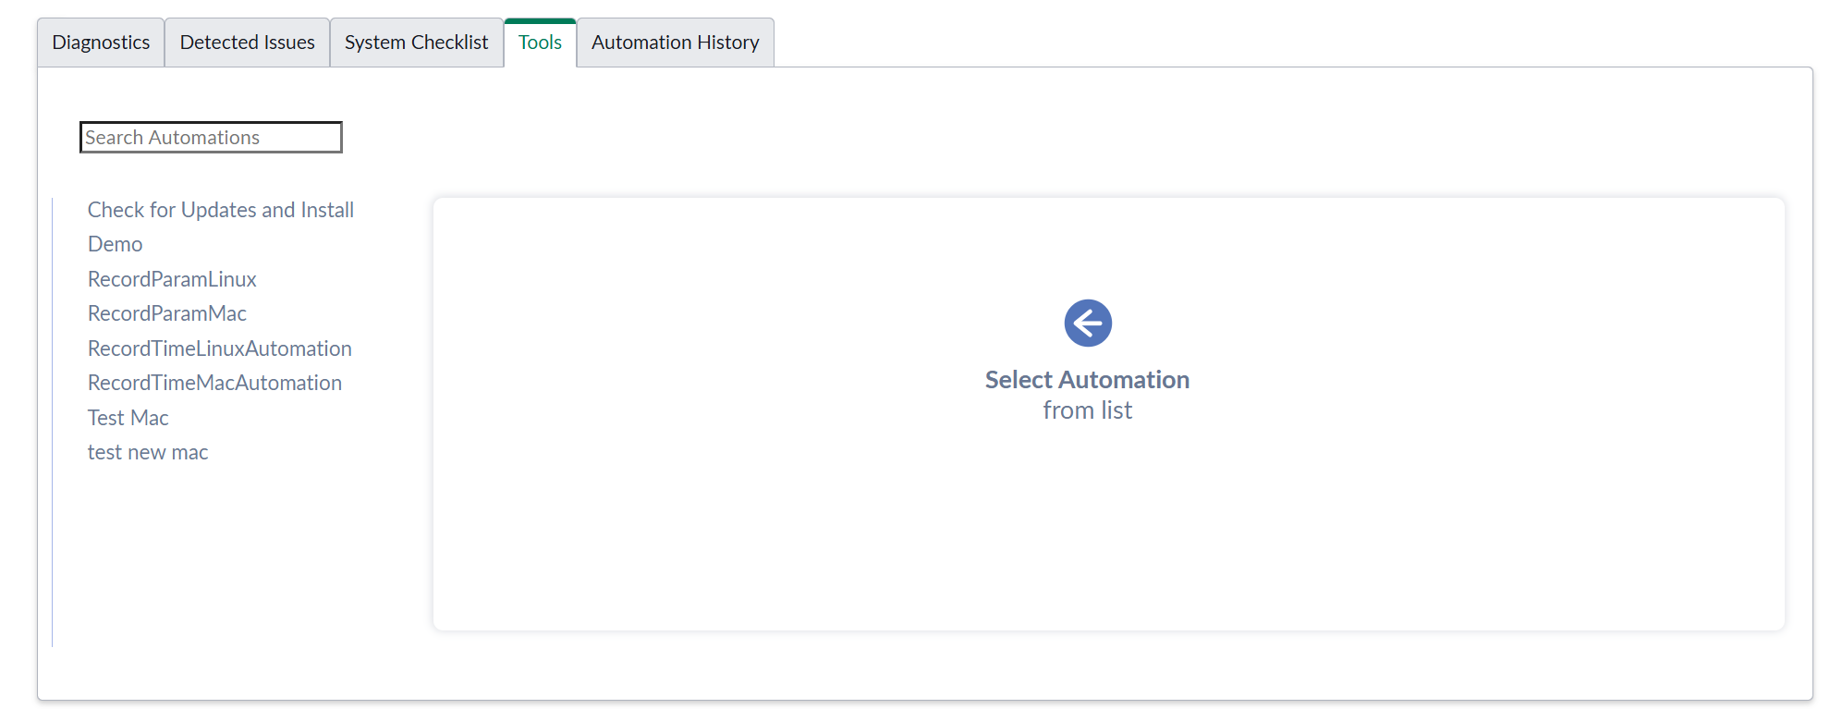Select the Tools tab
The image size is (1830, 709).
pos(540,43)
